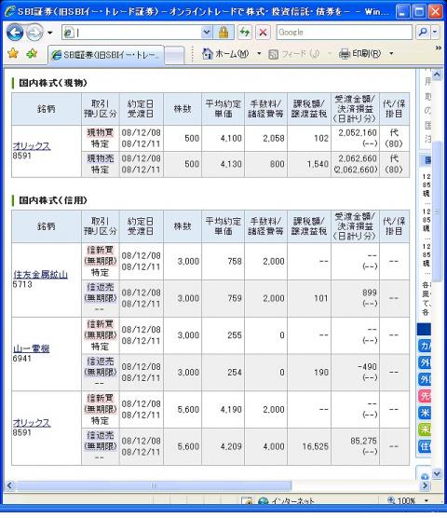Click the blue カ sidebar button
Screen dimensions: 447x518
coord(425,346)
